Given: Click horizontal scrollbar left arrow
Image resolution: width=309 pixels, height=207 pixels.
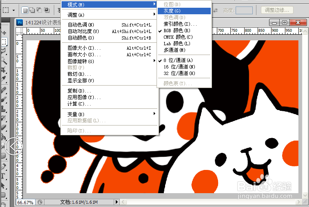Looking at the screenshot, I should click(x=123, y=202).
